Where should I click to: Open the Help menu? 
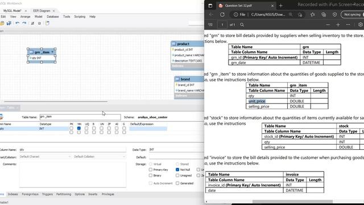click(x=92, y=17)
